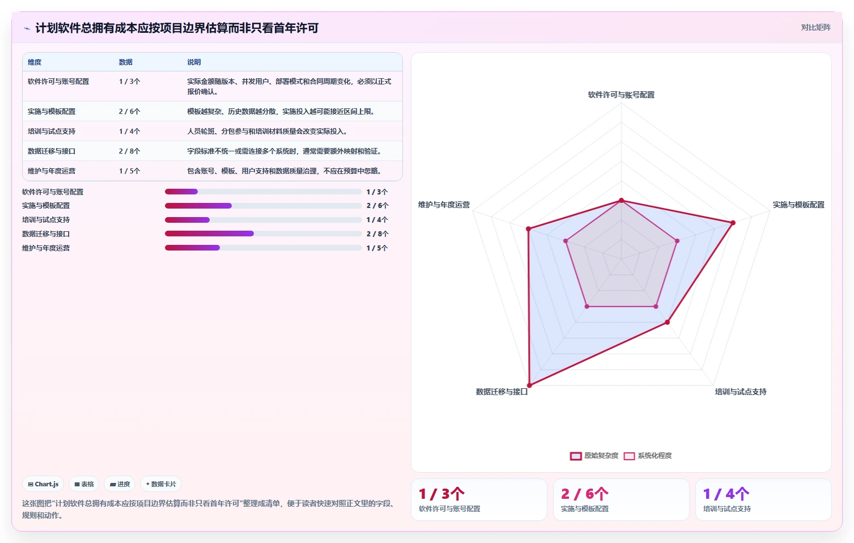
Task: Click the description starting 模板越复杂
Action: click(281, 112)
